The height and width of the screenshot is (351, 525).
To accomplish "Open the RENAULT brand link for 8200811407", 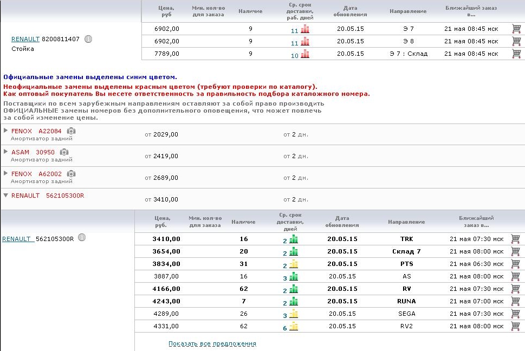I will click(x=25, y=39).
